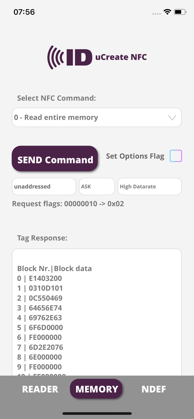Tap the clock showing 07:56
The width and height of the screenshot is (194, 419).
[x=24, y=12]
